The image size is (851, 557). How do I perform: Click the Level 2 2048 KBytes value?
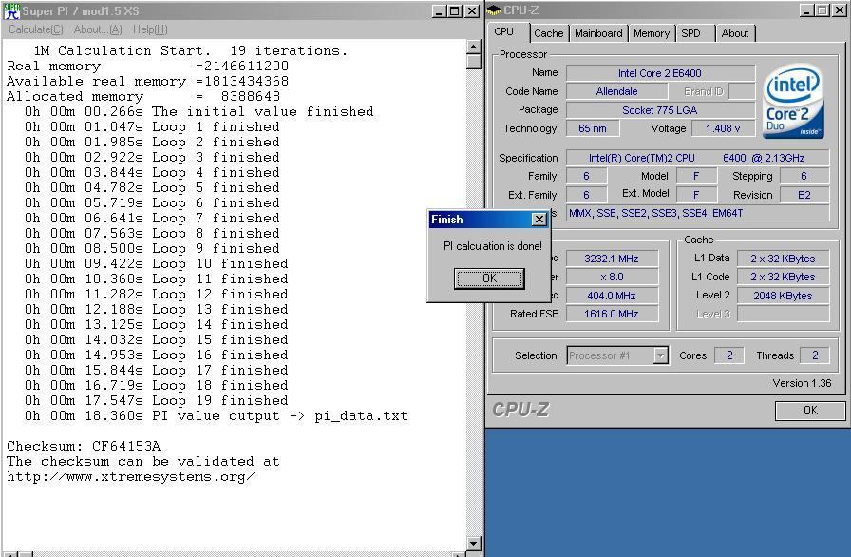click(783, 296)
